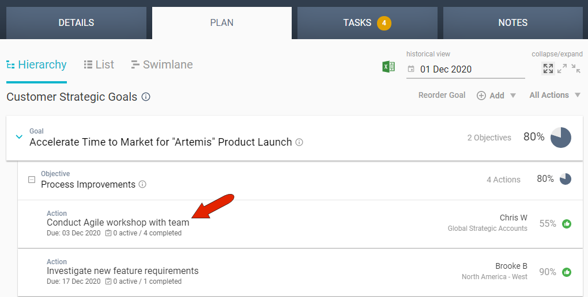Click the four-arrow expand-all icon
The height and width of the screenshot is (297, 588).
pyautogui.click(x=548, y=68)
